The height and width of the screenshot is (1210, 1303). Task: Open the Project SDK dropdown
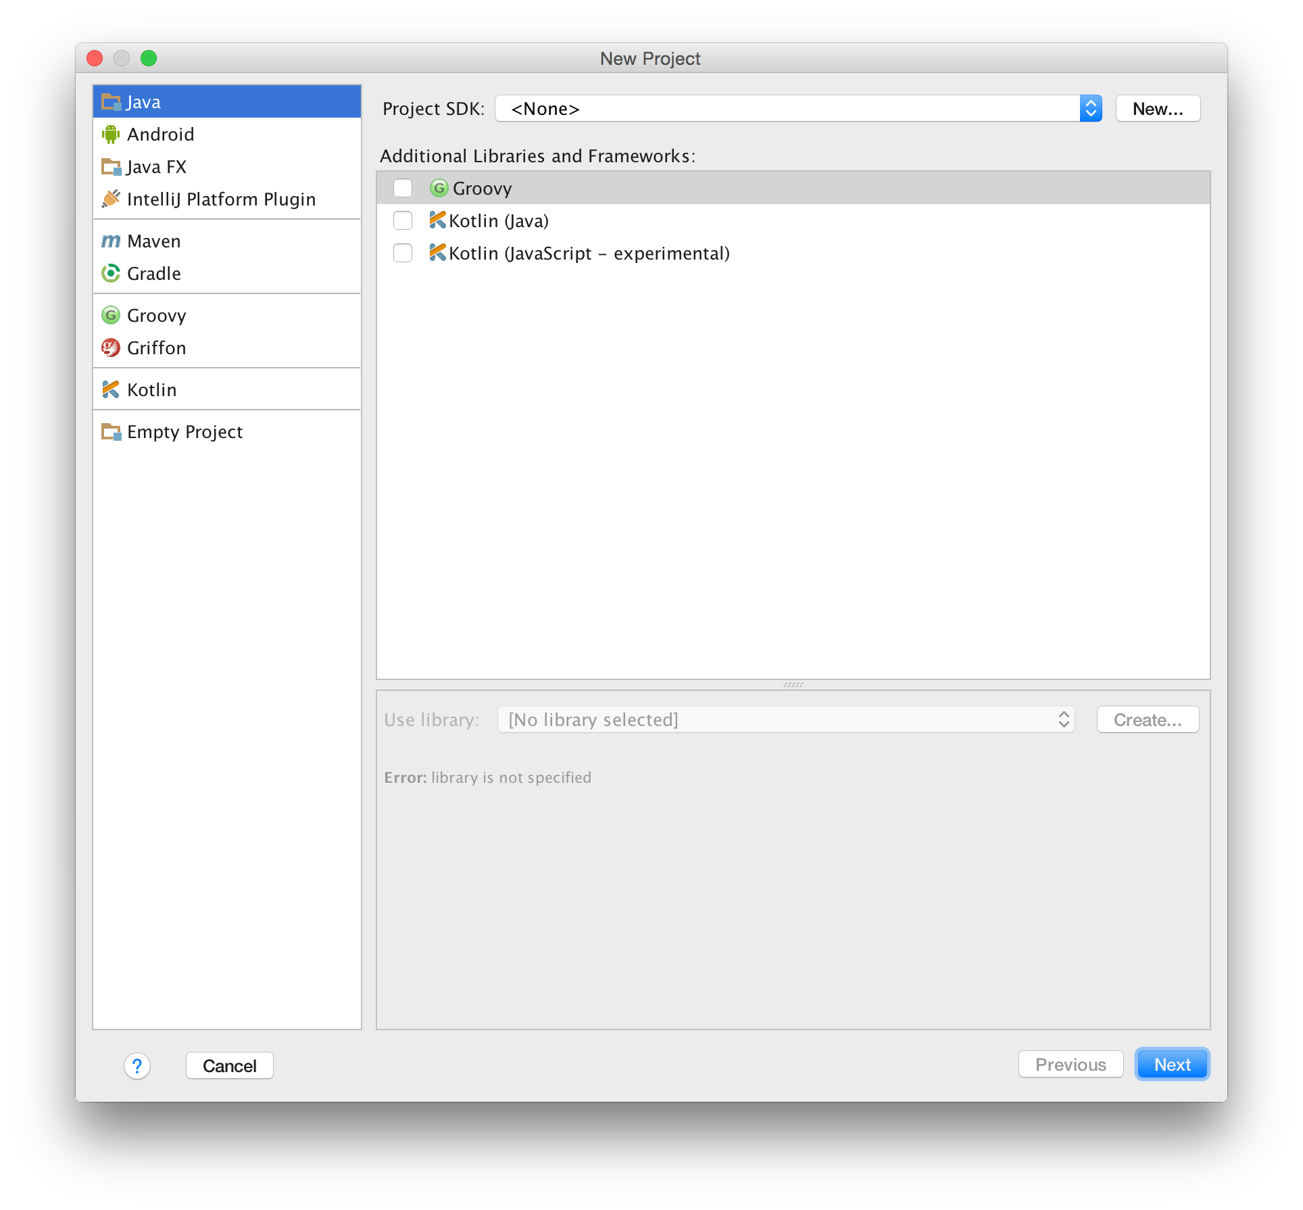click(1091, 108)
